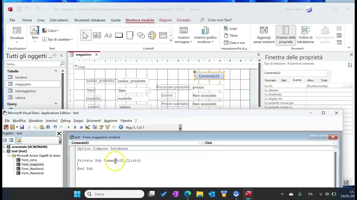
Task: Open the Strumenti database ribbon tab
Action: (90, 20)
